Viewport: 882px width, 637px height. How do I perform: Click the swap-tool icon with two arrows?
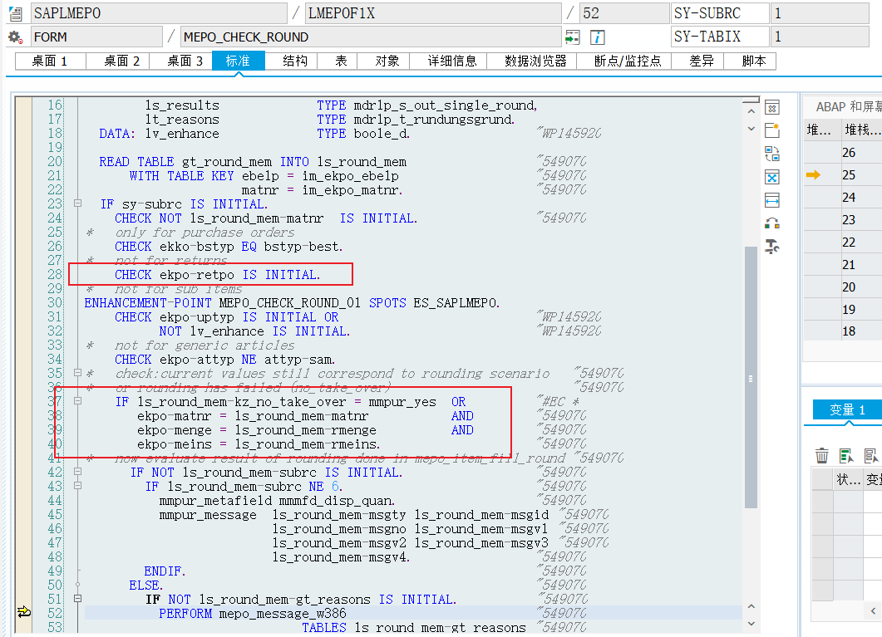pyautogui.click(x=772, y=154)
